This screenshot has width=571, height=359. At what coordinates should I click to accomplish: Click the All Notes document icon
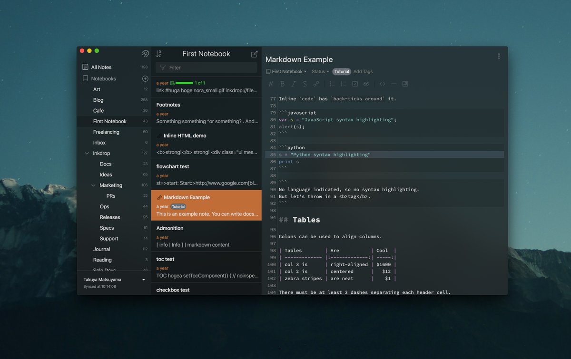tap(85, 67)
